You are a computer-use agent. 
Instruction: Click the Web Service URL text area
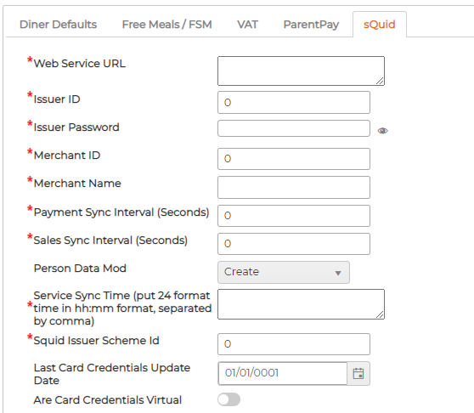(x=301, y=71)
